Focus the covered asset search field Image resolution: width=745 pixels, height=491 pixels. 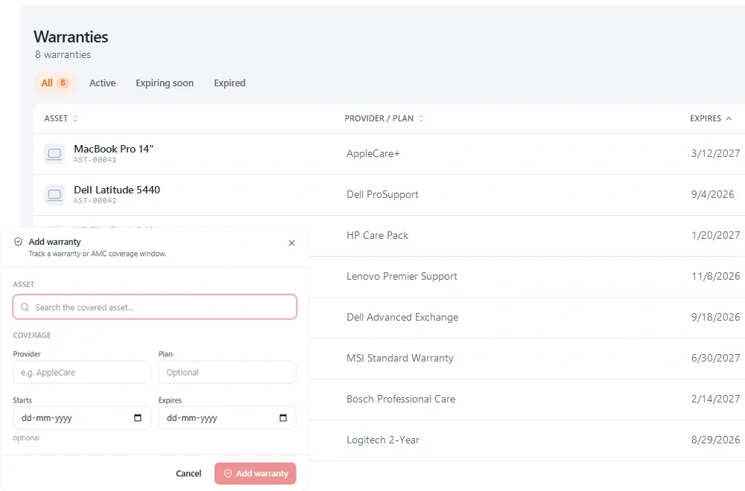[x=155, y=307]
